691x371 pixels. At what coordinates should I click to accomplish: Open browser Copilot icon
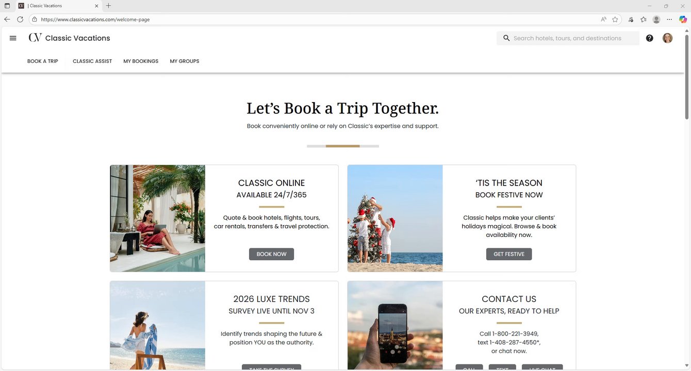683,20
